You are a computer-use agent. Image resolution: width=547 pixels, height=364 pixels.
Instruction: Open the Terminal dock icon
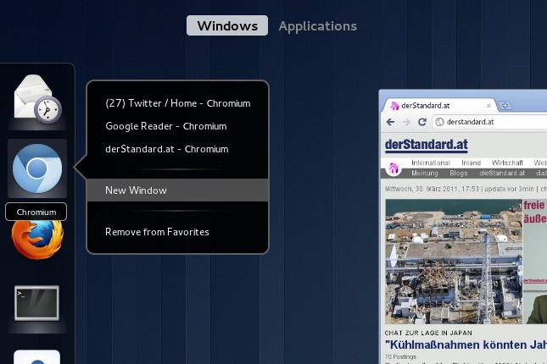coord(36,303)
